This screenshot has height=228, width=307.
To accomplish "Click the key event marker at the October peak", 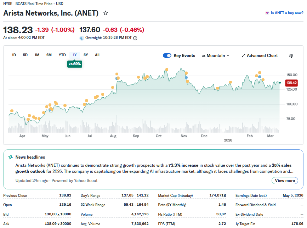I will 167,69.
